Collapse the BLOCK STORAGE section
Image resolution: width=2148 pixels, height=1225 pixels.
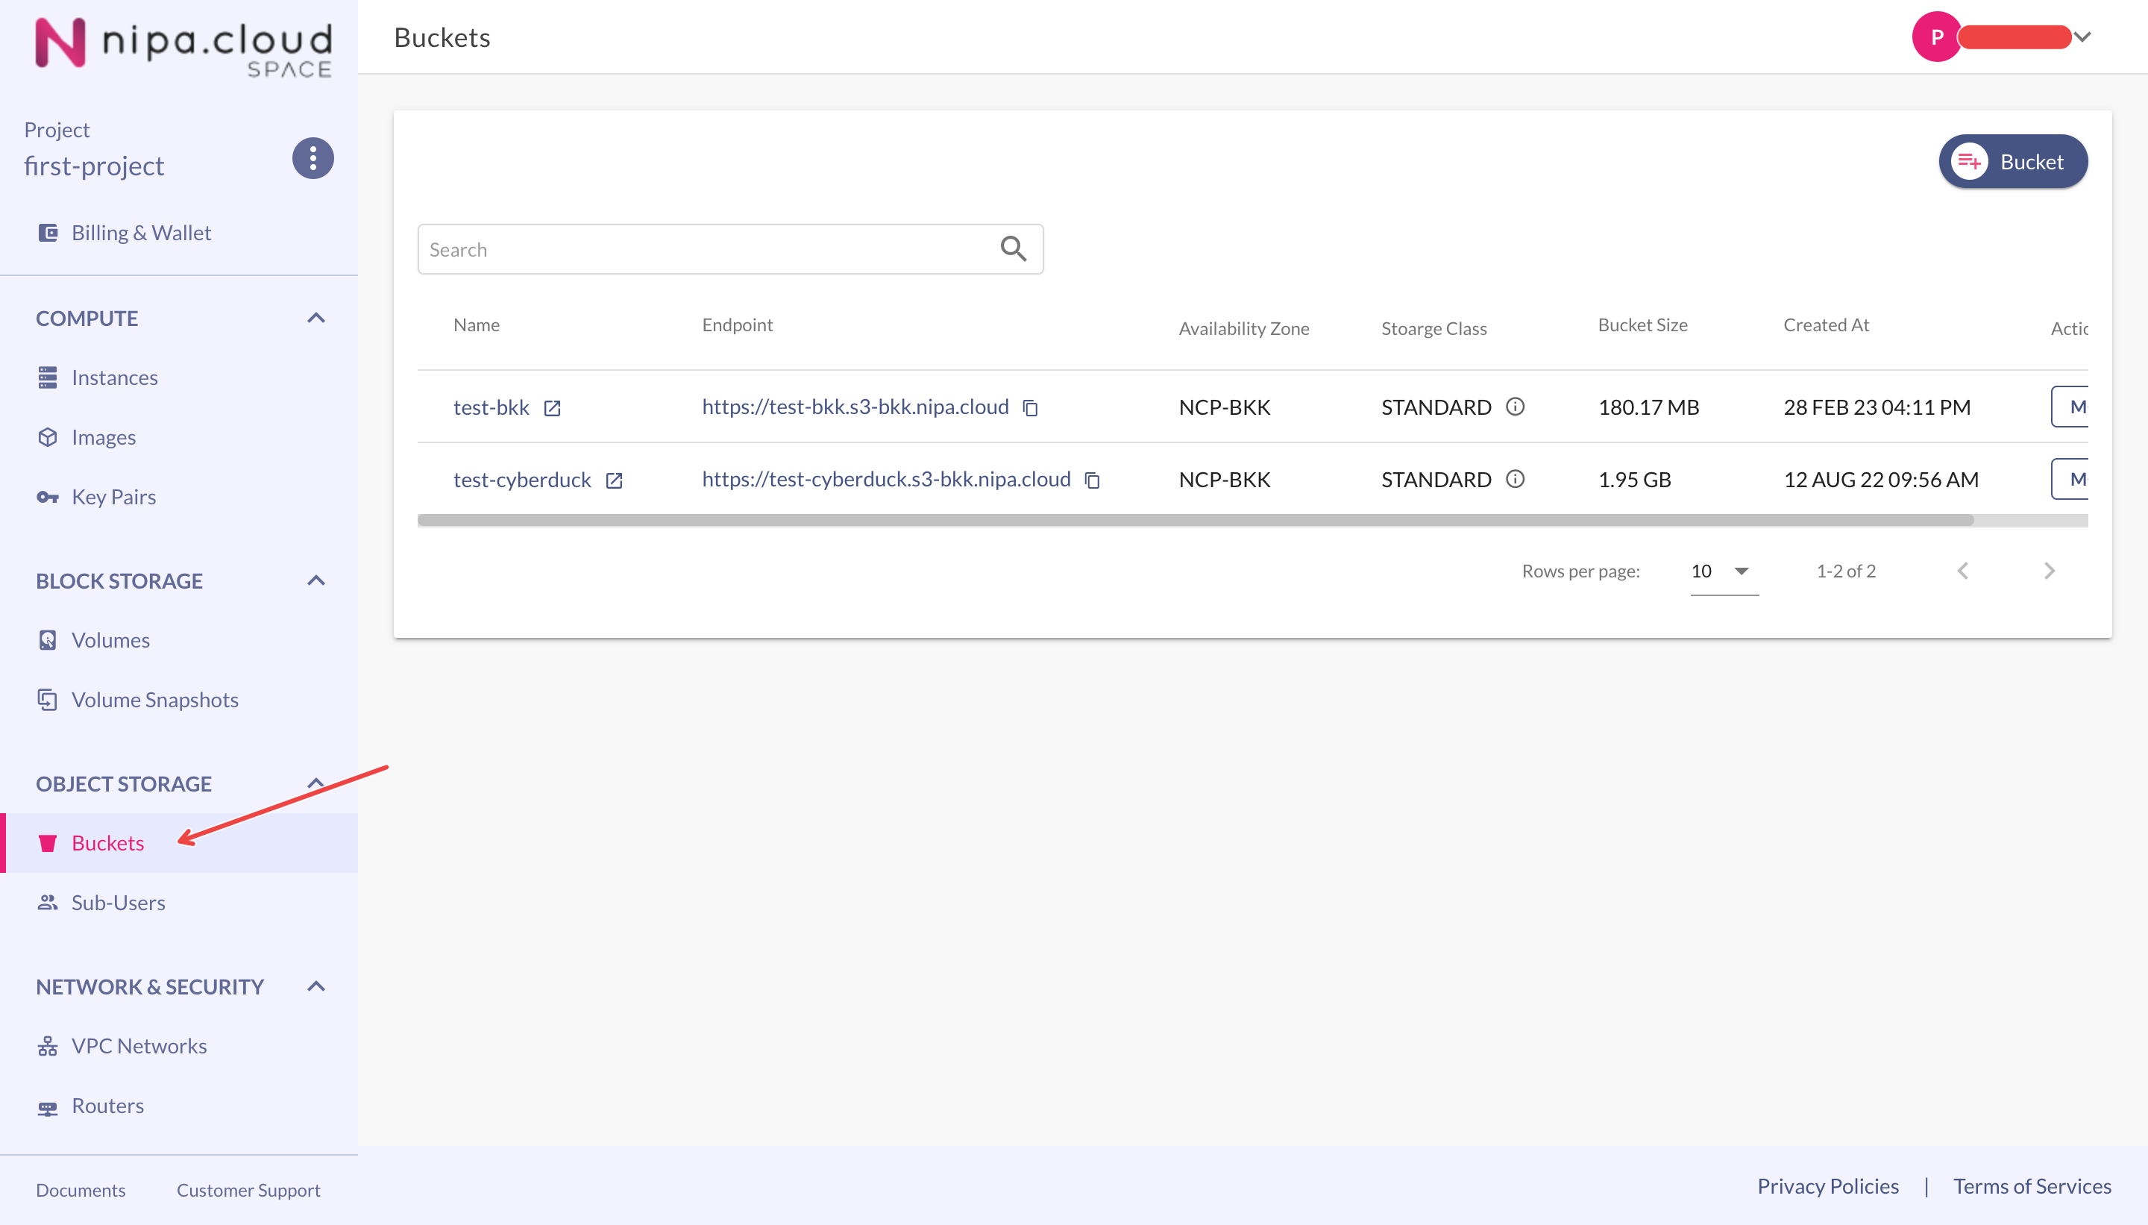[x=315, y=580]
